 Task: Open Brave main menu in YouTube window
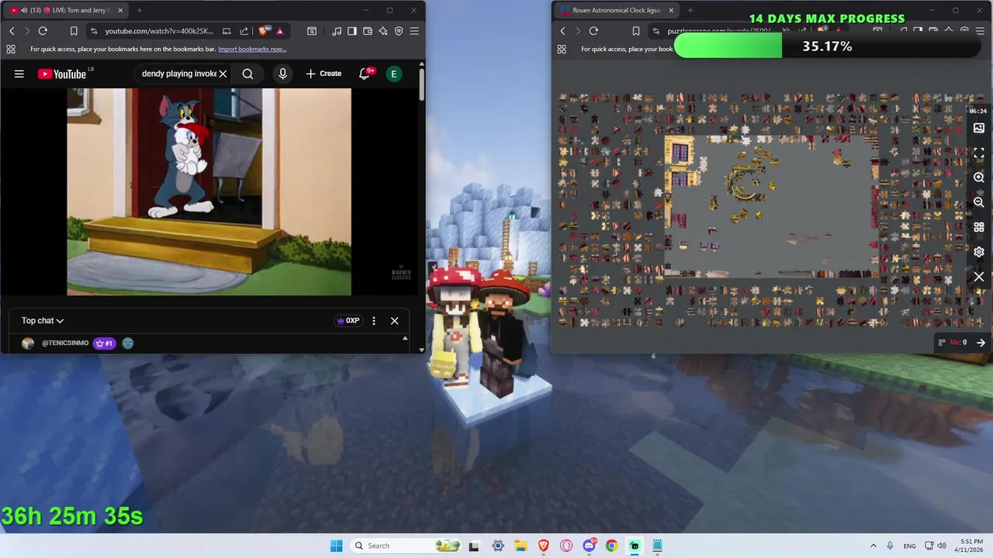[x=414, y=31]
